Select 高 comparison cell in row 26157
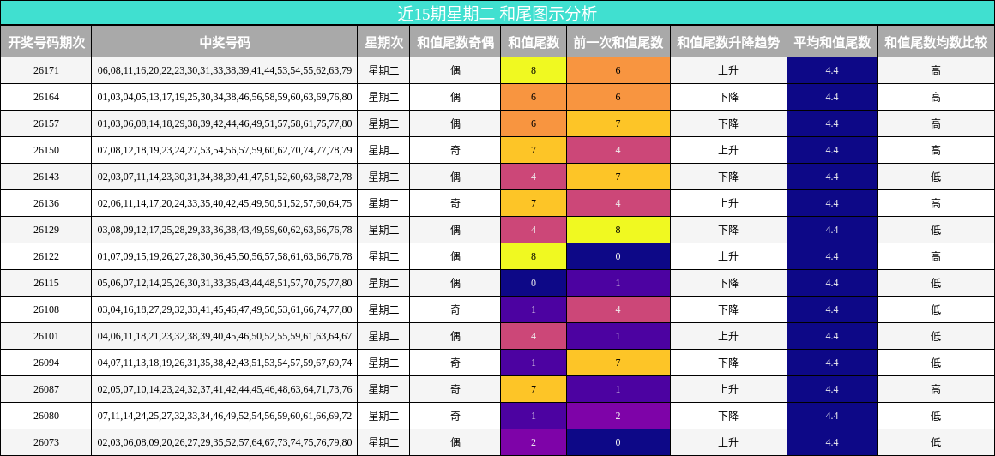Screen dimensions: 995x456 point(936,123)
